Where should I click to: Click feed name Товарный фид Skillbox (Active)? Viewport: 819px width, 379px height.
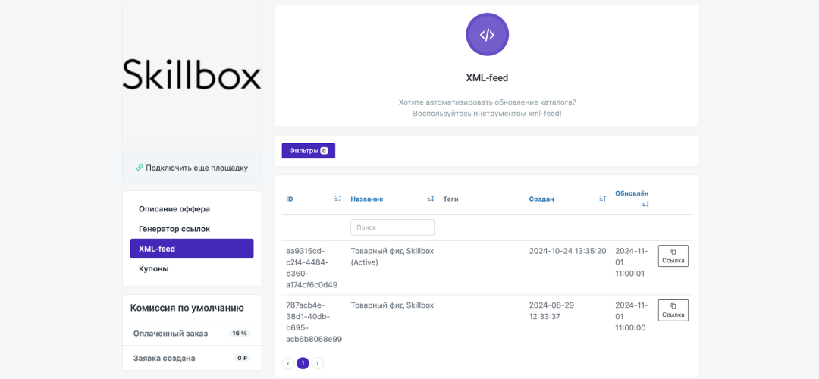[392, 256]
